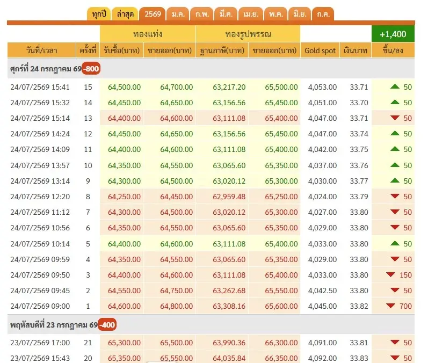This screenshot has height=363, width=428.
Task: Select the 2569 year tab
Action: (153, 14)
